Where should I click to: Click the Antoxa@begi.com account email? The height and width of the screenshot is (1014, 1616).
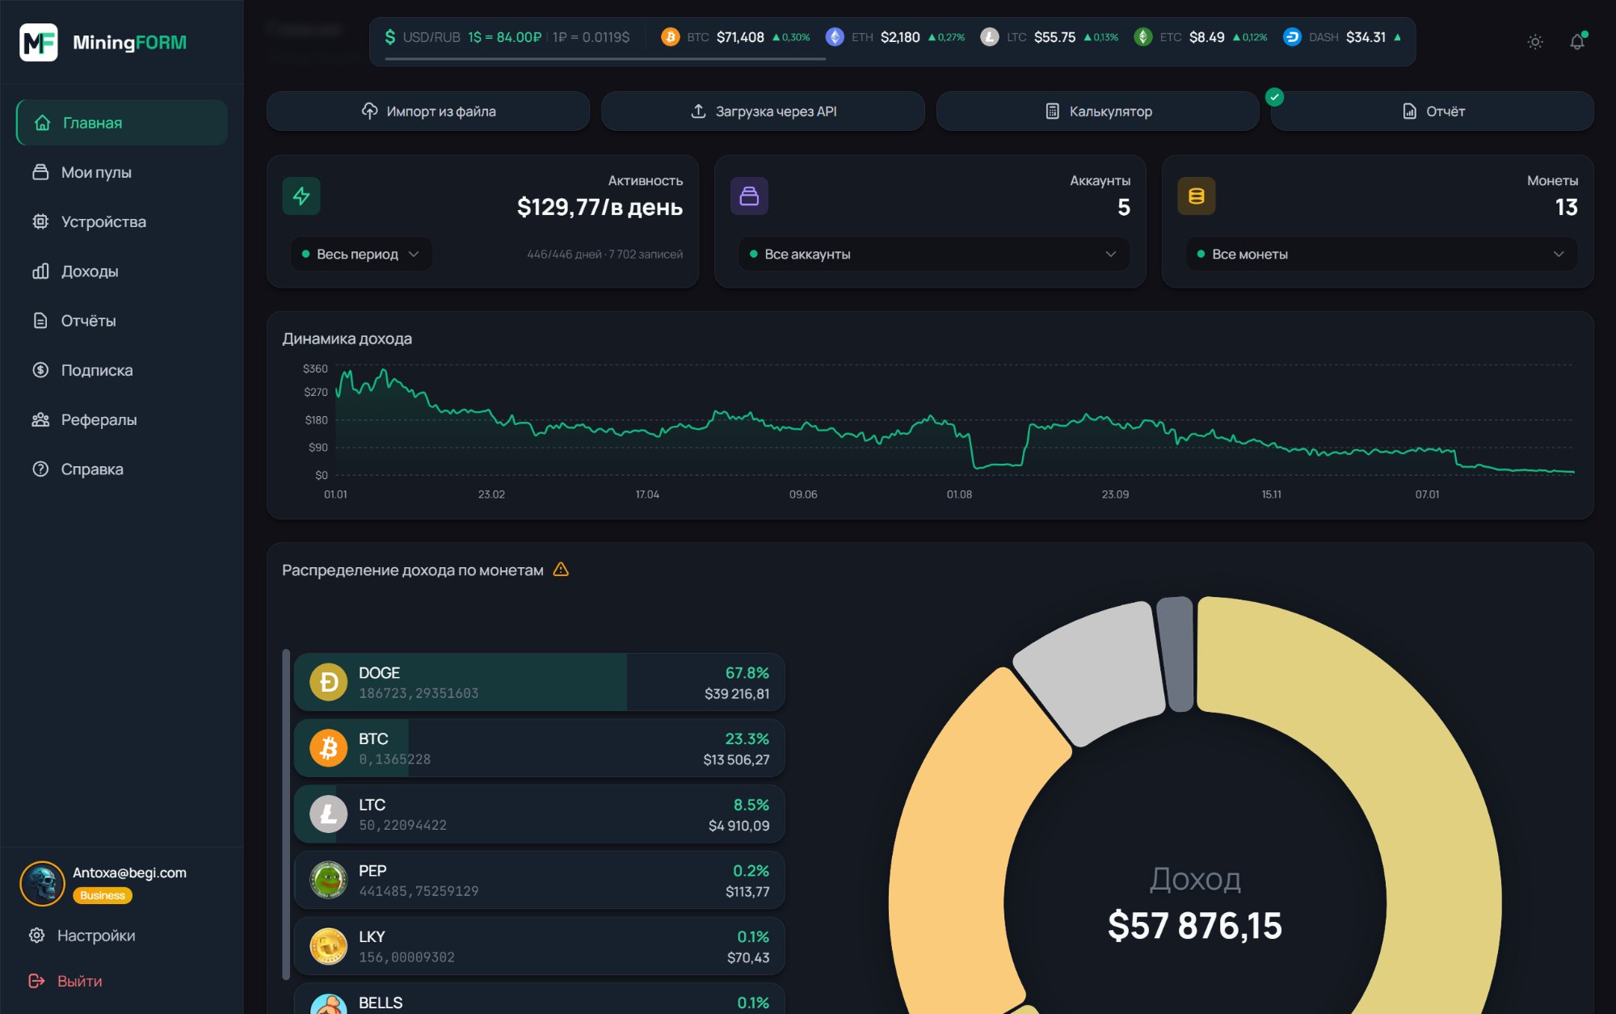coord(129,873)
